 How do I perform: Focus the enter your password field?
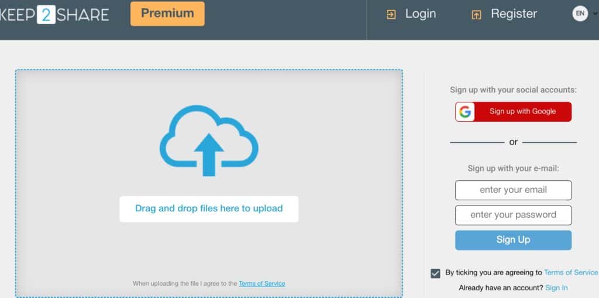[513, 215]
